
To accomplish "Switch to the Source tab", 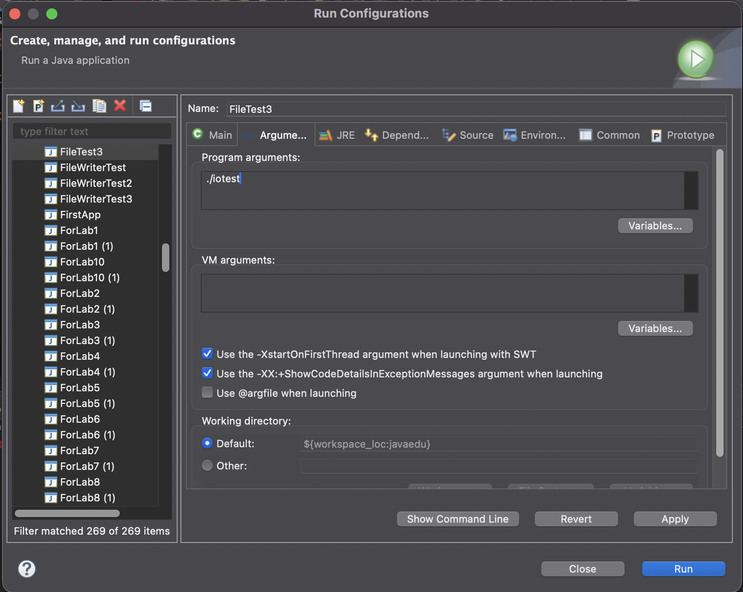I will [468, 135].
